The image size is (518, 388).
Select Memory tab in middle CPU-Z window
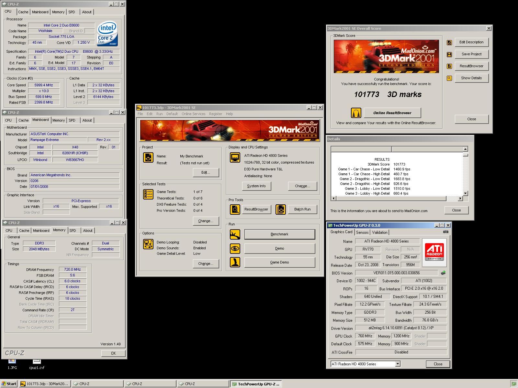(59, 120)
